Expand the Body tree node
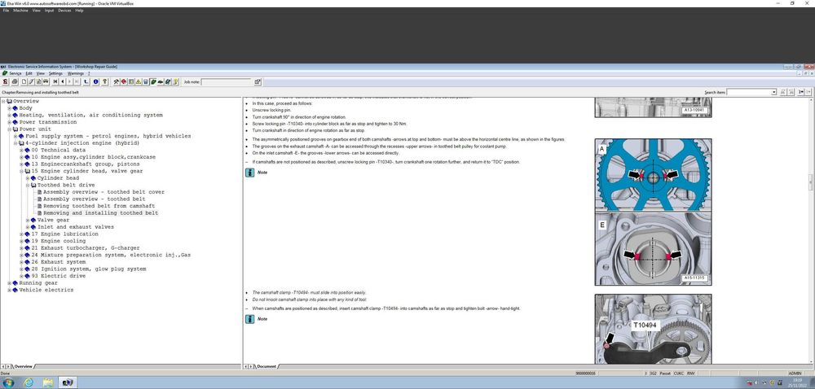Viewport: 815px width, 389px height. pos(9,108)
